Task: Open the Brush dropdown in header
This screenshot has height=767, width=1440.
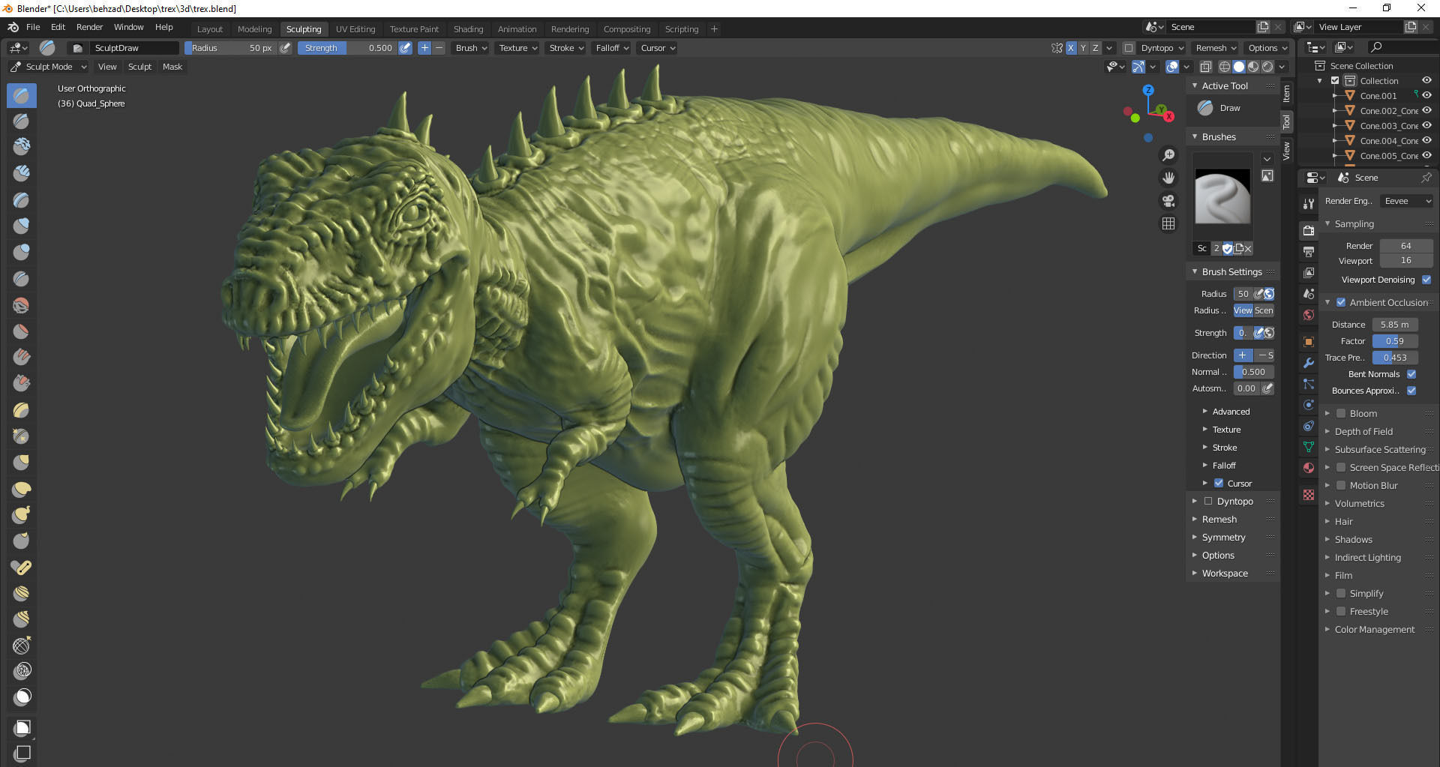Action: pos(471,48)
